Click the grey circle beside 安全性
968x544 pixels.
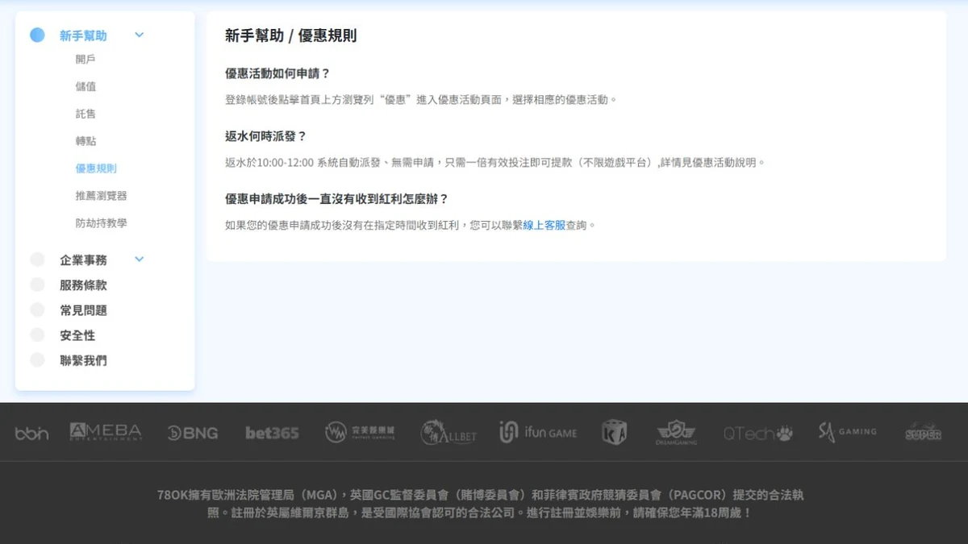pyautogui.click(x=37, y=334)
